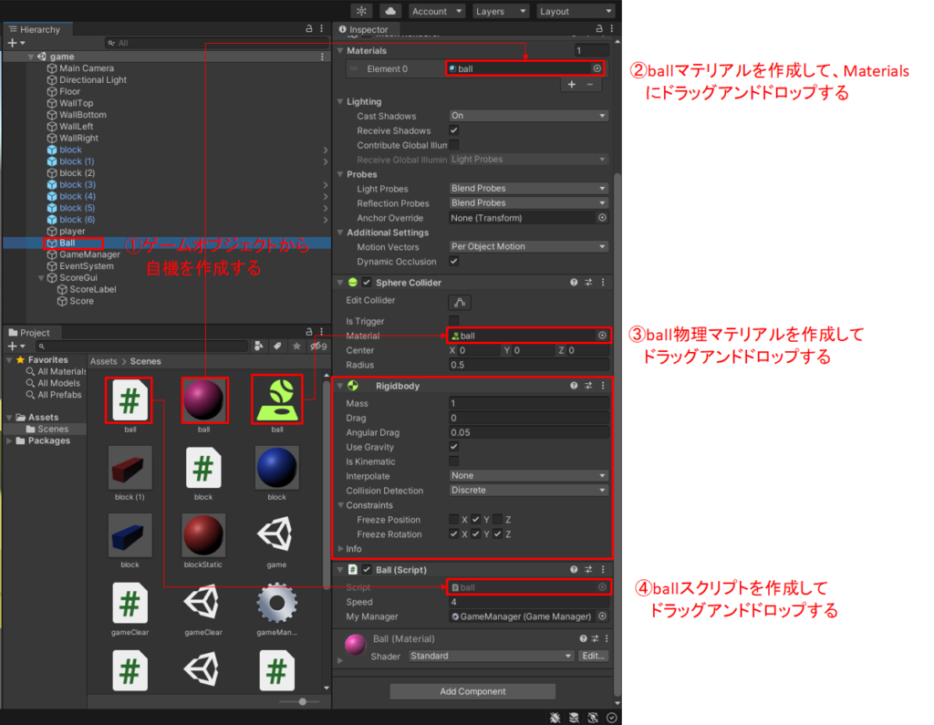Click the cloud services icon in toolbar
The image size is (934, 725).
pos(390,11)
